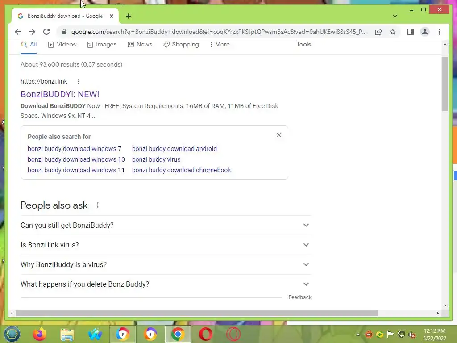Switch to Shopping search tab

coord(181,45)
